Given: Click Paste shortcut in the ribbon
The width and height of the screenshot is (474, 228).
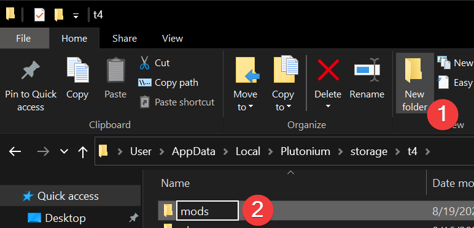Looking at the screenshot, I should coord(177,102).
